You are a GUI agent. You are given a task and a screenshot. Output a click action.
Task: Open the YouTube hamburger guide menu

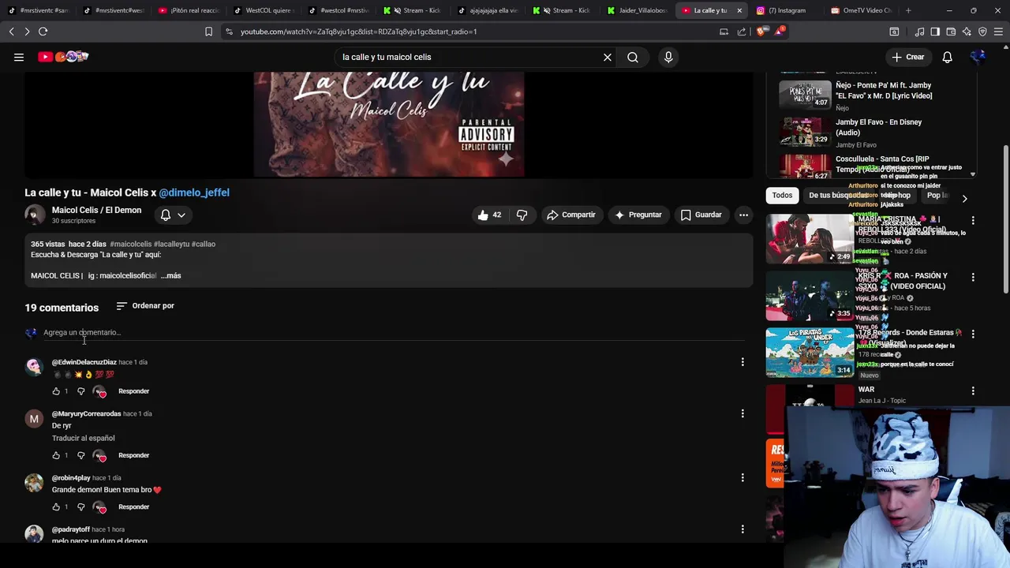(19, 57)
